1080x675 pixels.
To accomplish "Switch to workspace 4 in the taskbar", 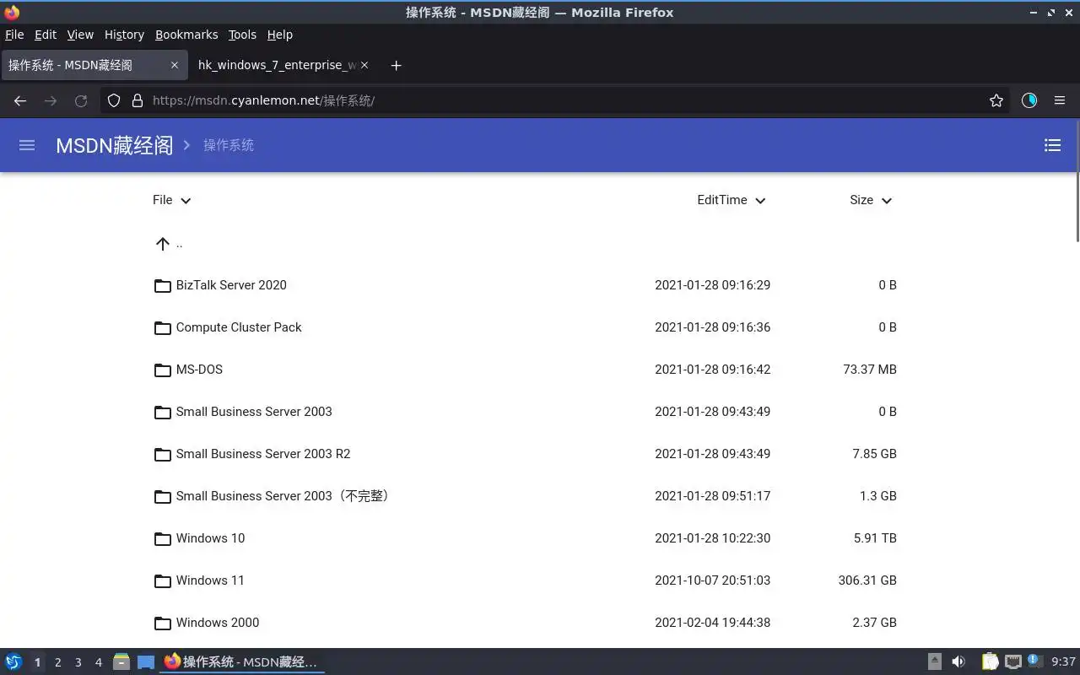I will pyautogui.click(x=98, y=662).
